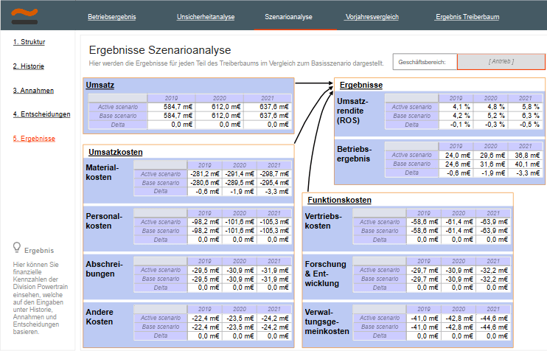547x351 pixels.
Task: Open 4. Entscheidungen step
Action: click(x=41, y=114)
